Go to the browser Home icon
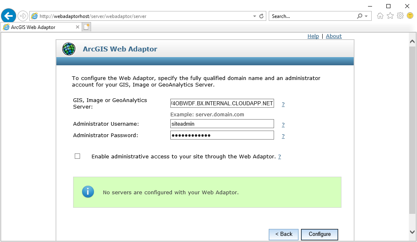This screenshot has width=417, height=242. click(380, 16)
